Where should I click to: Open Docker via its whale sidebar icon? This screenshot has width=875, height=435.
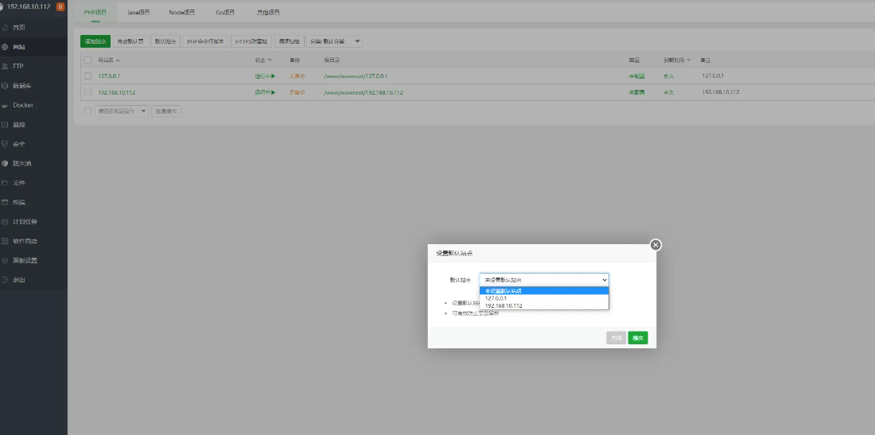tap(6, 105)
